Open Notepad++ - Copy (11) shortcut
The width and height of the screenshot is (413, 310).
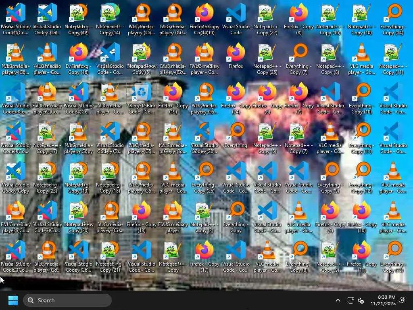[393, 59]
